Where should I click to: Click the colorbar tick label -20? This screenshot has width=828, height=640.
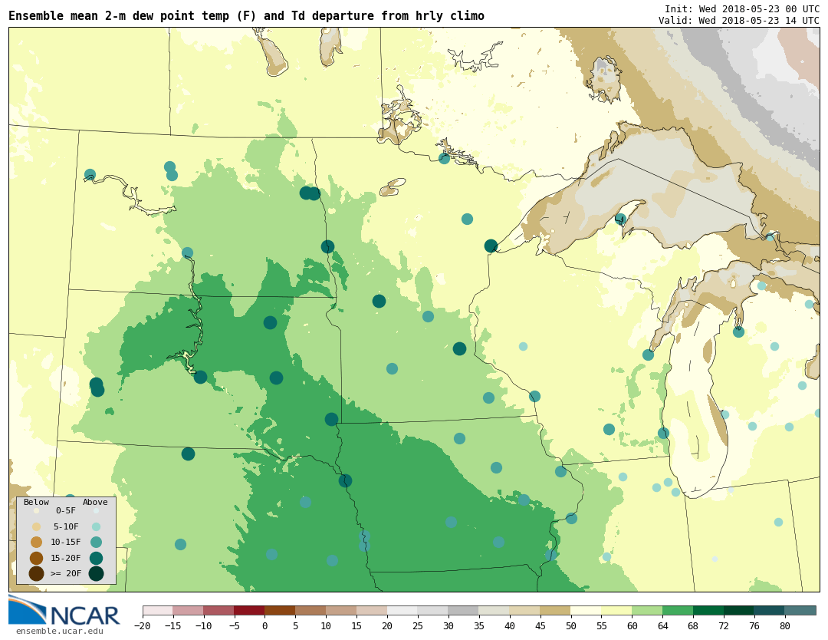(142, 626)
